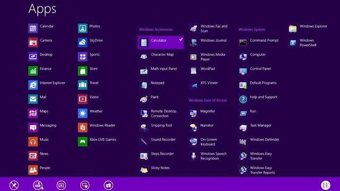Open Windows Speech Recognition icon
The width and height of the screenshot is (340, 191).
coord(193,155)
